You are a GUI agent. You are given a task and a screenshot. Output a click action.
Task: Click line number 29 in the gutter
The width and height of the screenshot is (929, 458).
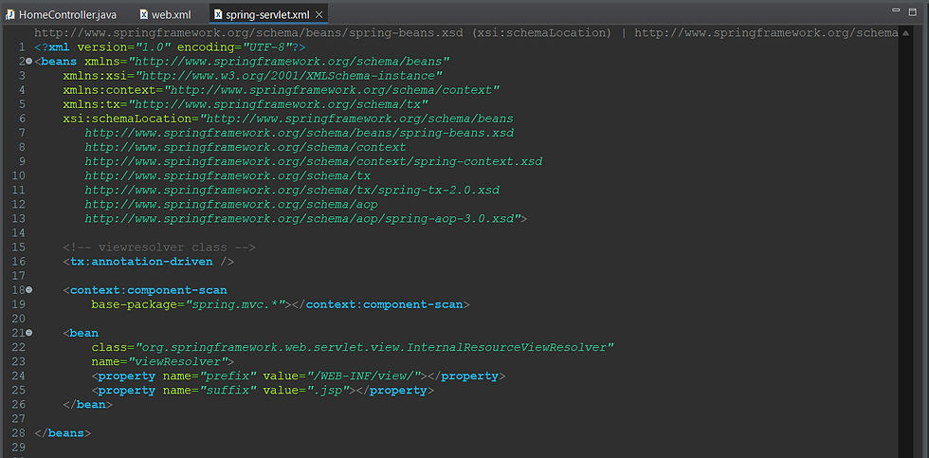(x=18, y=448)
